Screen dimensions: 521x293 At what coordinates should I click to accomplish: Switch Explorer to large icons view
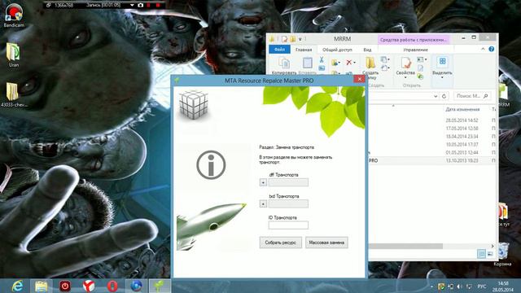click(x=490, y=254)
